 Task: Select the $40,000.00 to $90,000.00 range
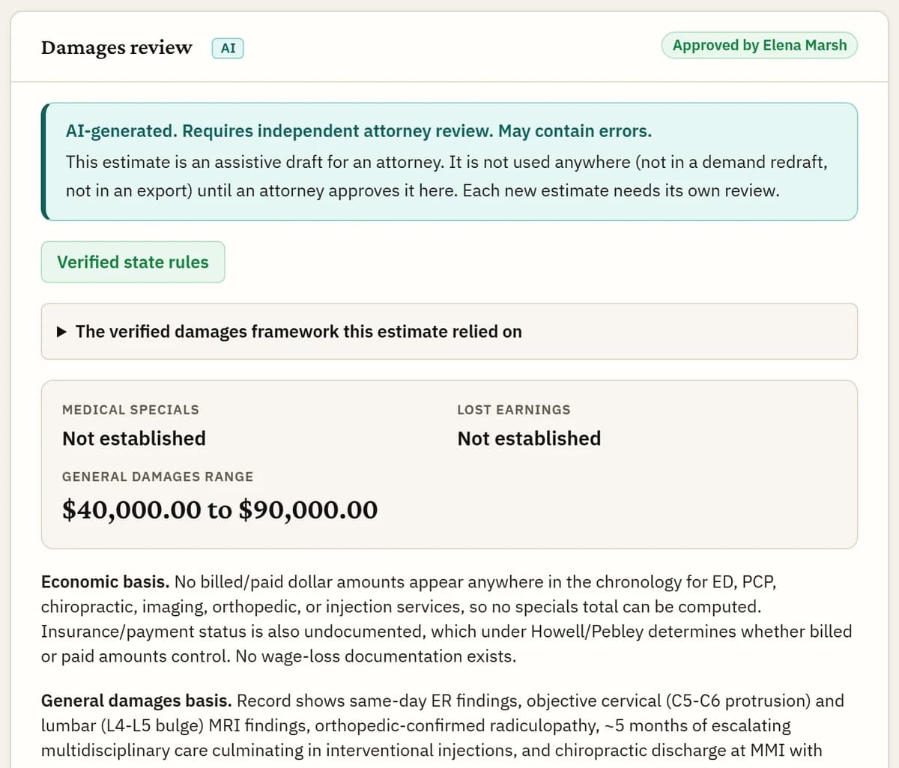[x=220, y=510]
